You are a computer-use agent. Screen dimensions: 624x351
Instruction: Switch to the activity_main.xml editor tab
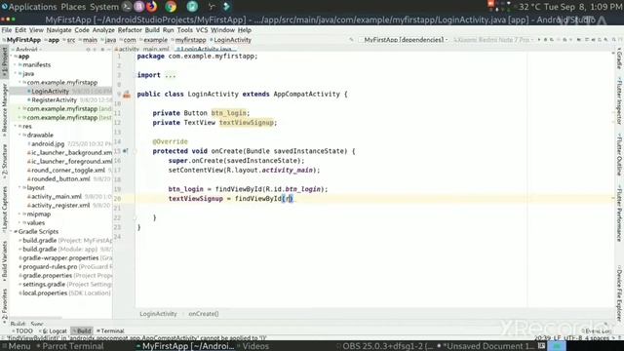[143, 50]
